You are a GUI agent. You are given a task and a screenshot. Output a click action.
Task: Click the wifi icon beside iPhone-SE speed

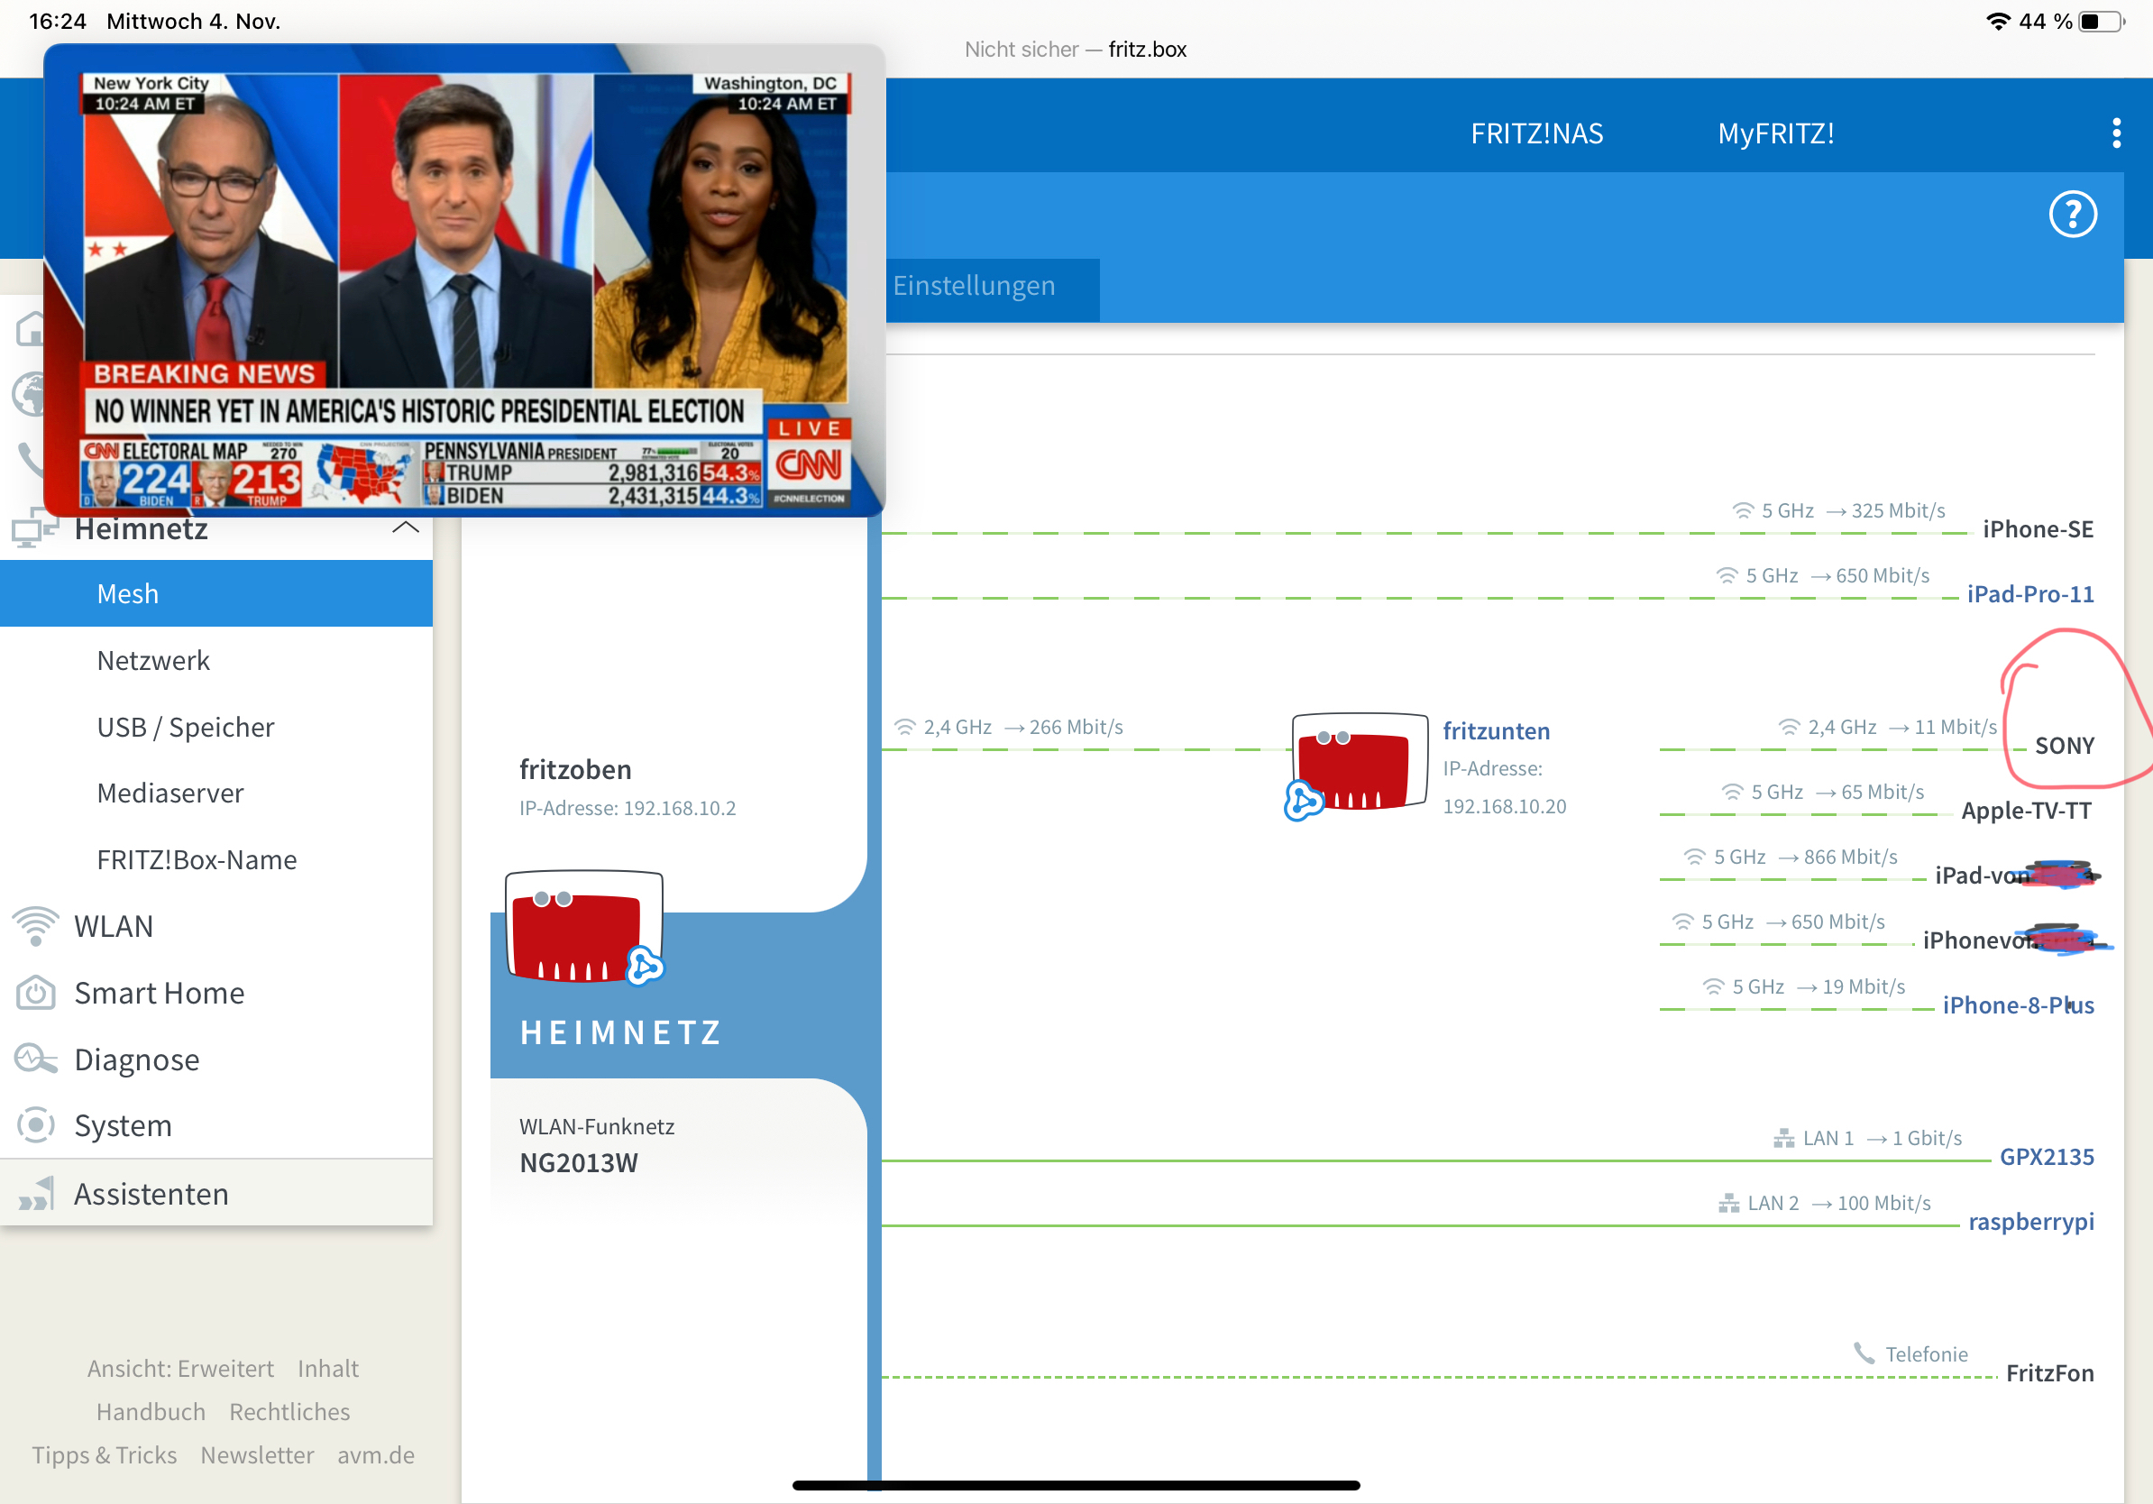coord(1742,511)
